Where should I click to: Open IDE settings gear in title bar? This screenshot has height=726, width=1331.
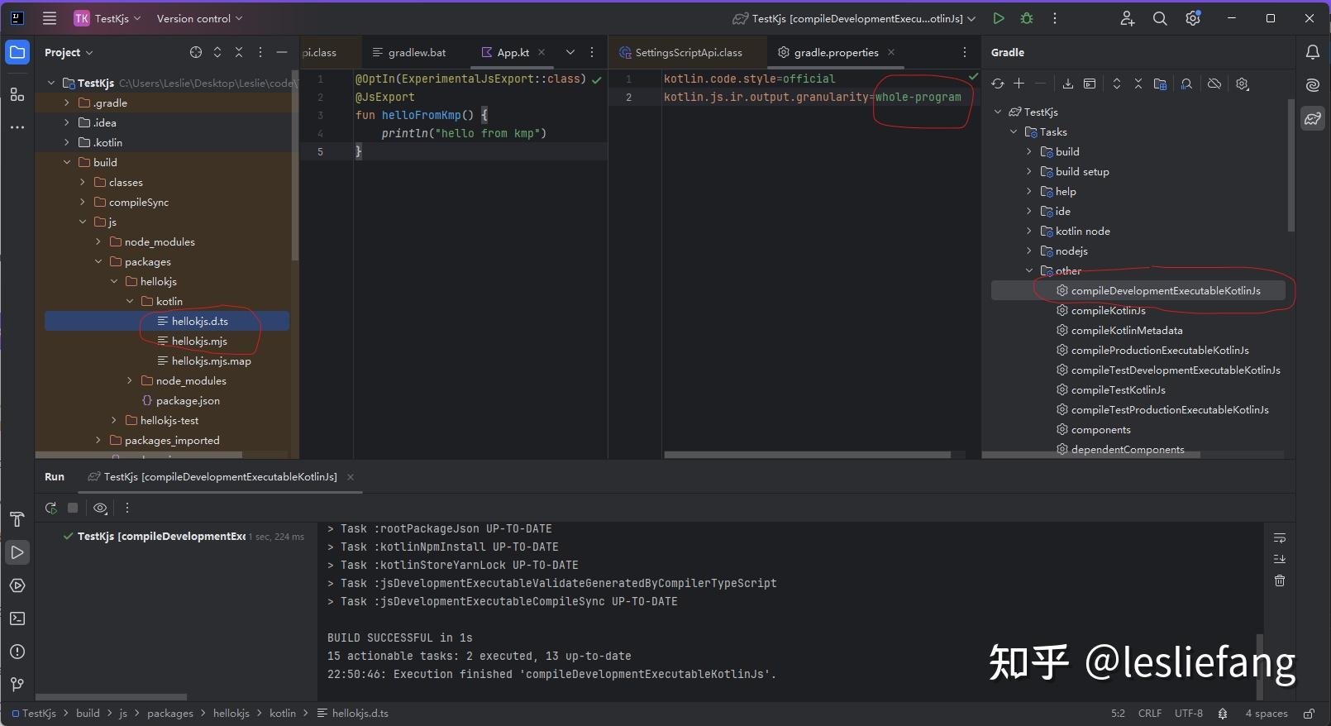click(1193, 18)
